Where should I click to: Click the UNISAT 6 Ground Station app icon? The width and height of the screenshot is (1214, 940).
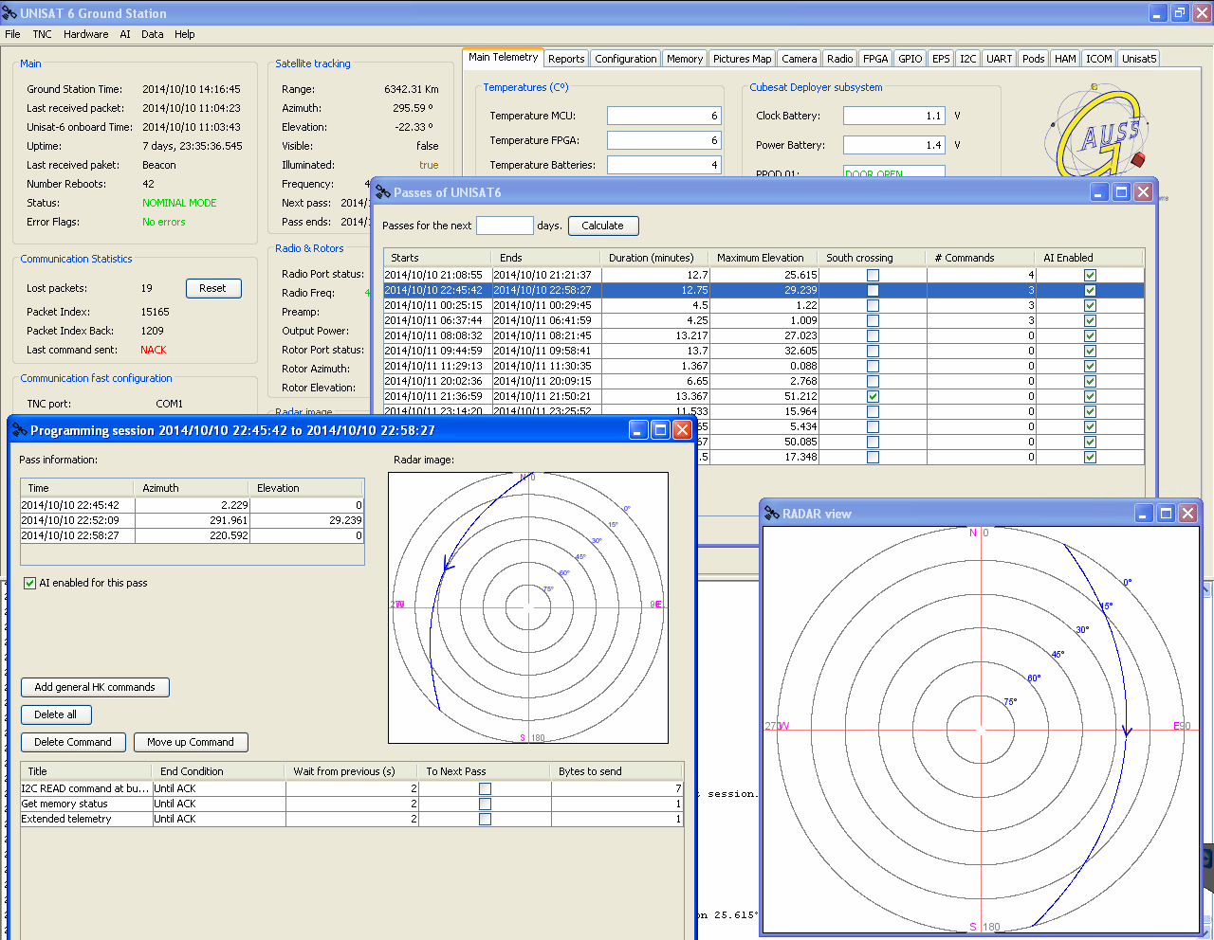pyautogui.click(x=10, y=13)
